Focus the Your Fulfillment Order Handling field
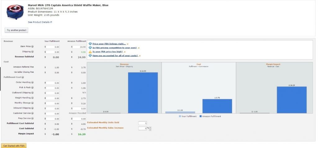 coord(52,83)
